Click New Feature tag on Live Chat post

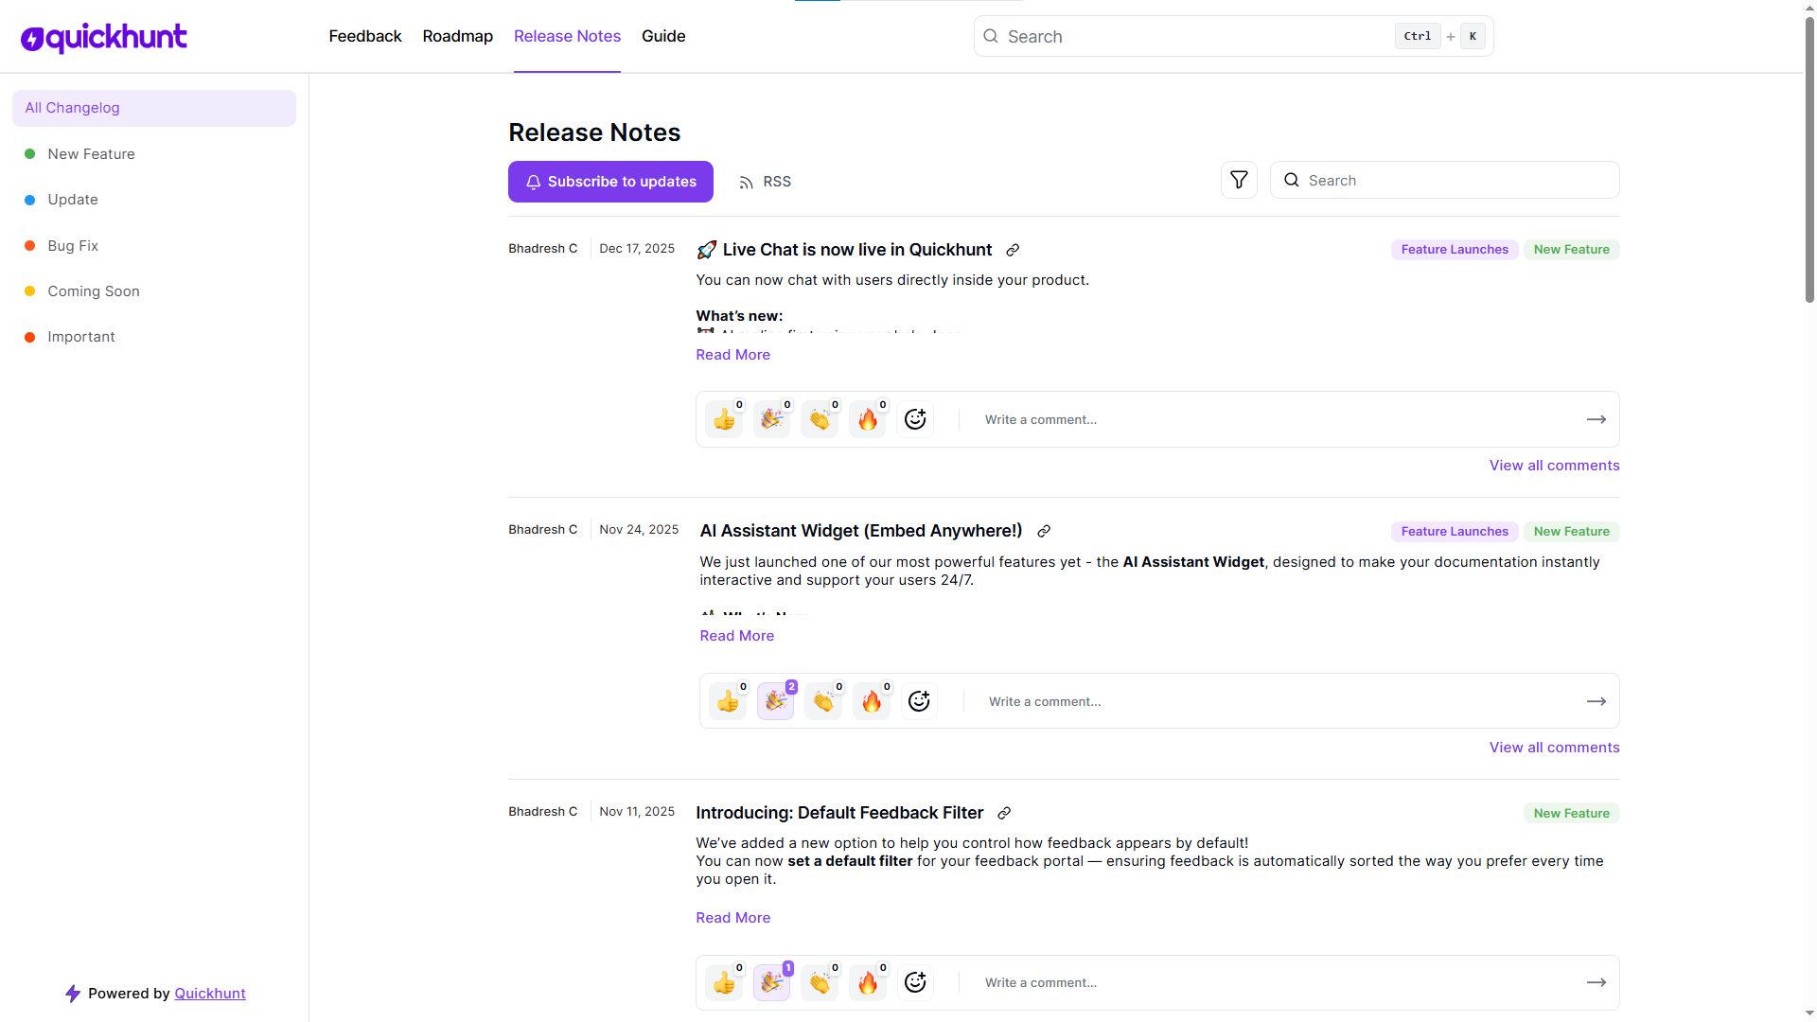[1571, 250]
